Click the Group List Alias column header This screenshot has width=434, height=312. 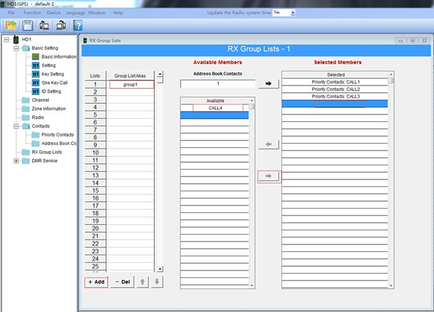pos(130,76)
